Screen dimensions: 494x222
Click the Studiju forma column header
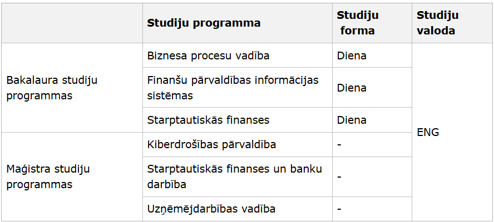pyautogui.click(x=372, y=23)
